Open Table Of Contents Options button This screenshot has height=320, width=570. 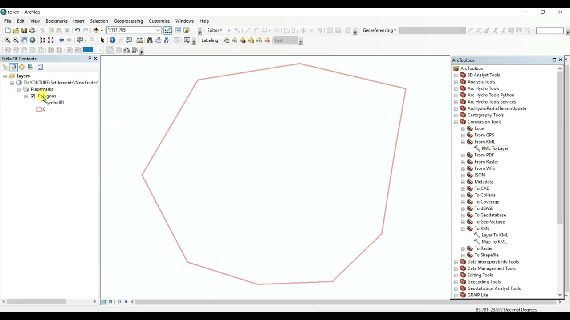(40, 67)
